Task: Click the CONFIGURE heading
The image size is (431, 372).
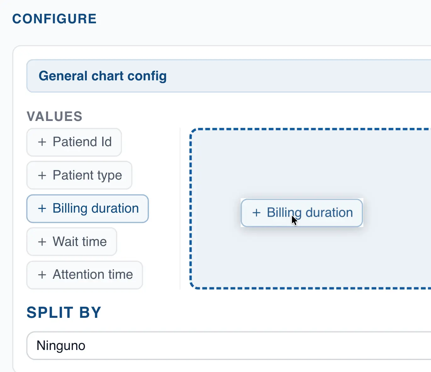Action: [54, 19]
